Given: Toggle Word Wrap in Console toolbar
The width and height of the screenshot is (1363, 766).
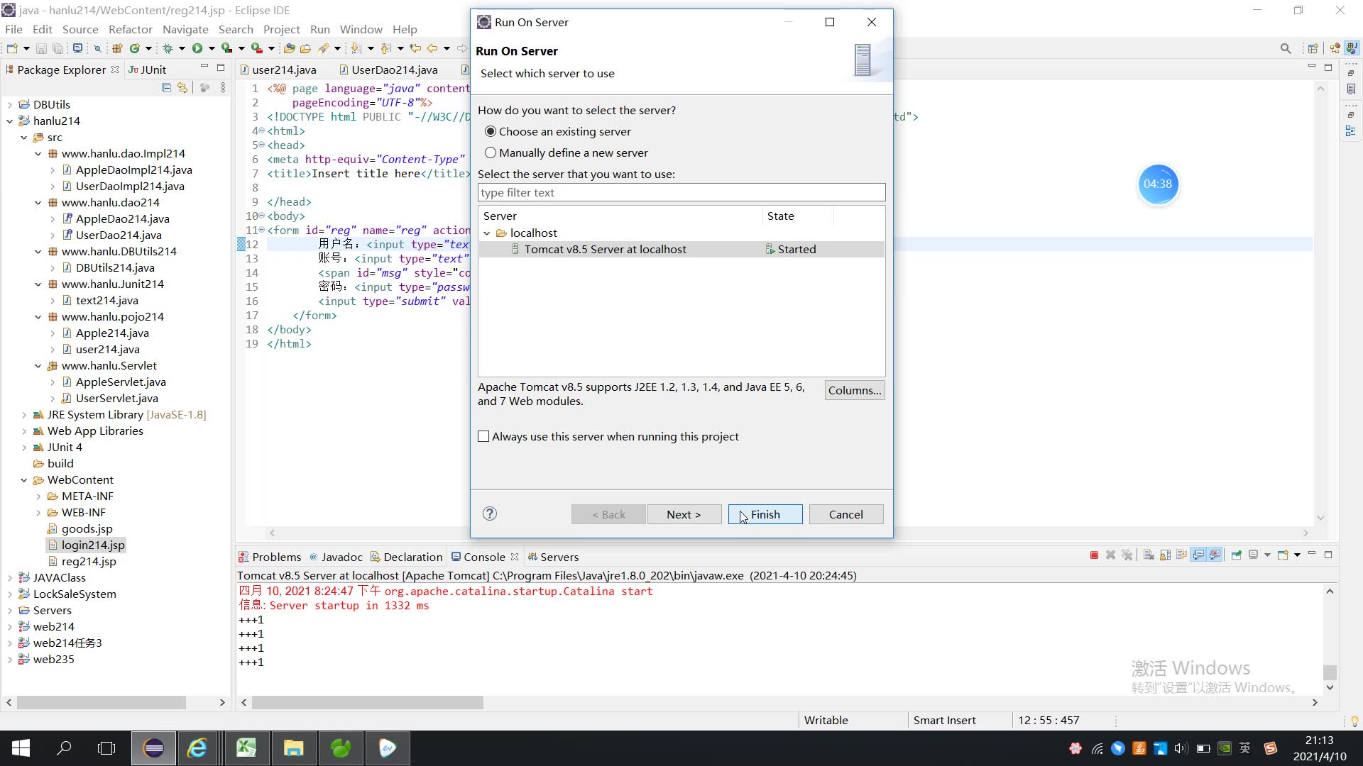Looking at the screenshot, I should [1181, 555].
